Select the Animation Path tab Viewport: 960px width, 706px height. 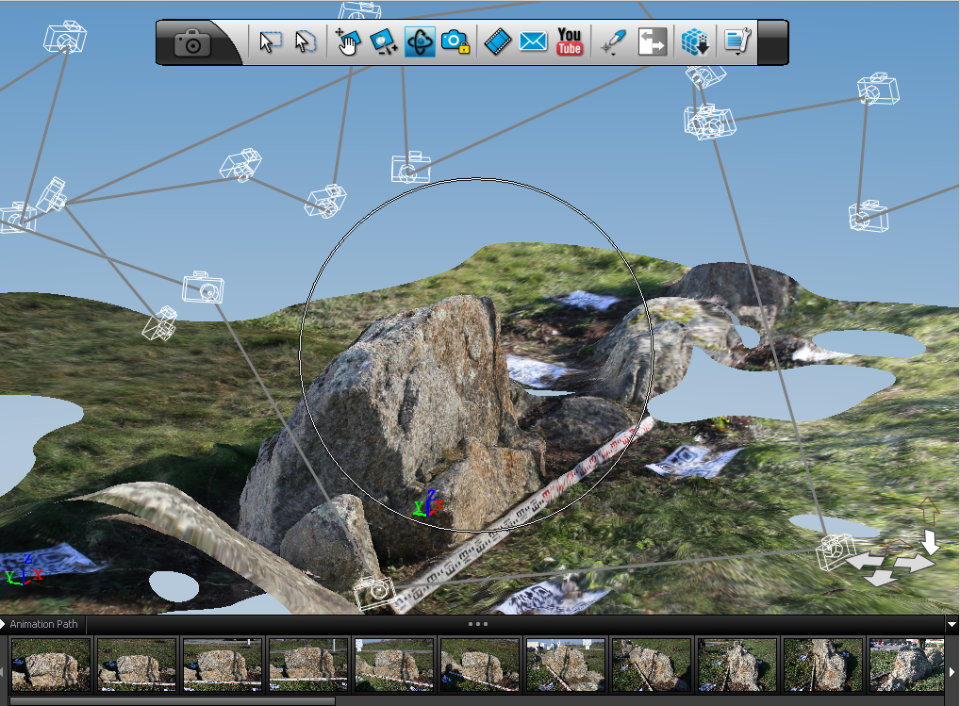click(x=43, y=624)
